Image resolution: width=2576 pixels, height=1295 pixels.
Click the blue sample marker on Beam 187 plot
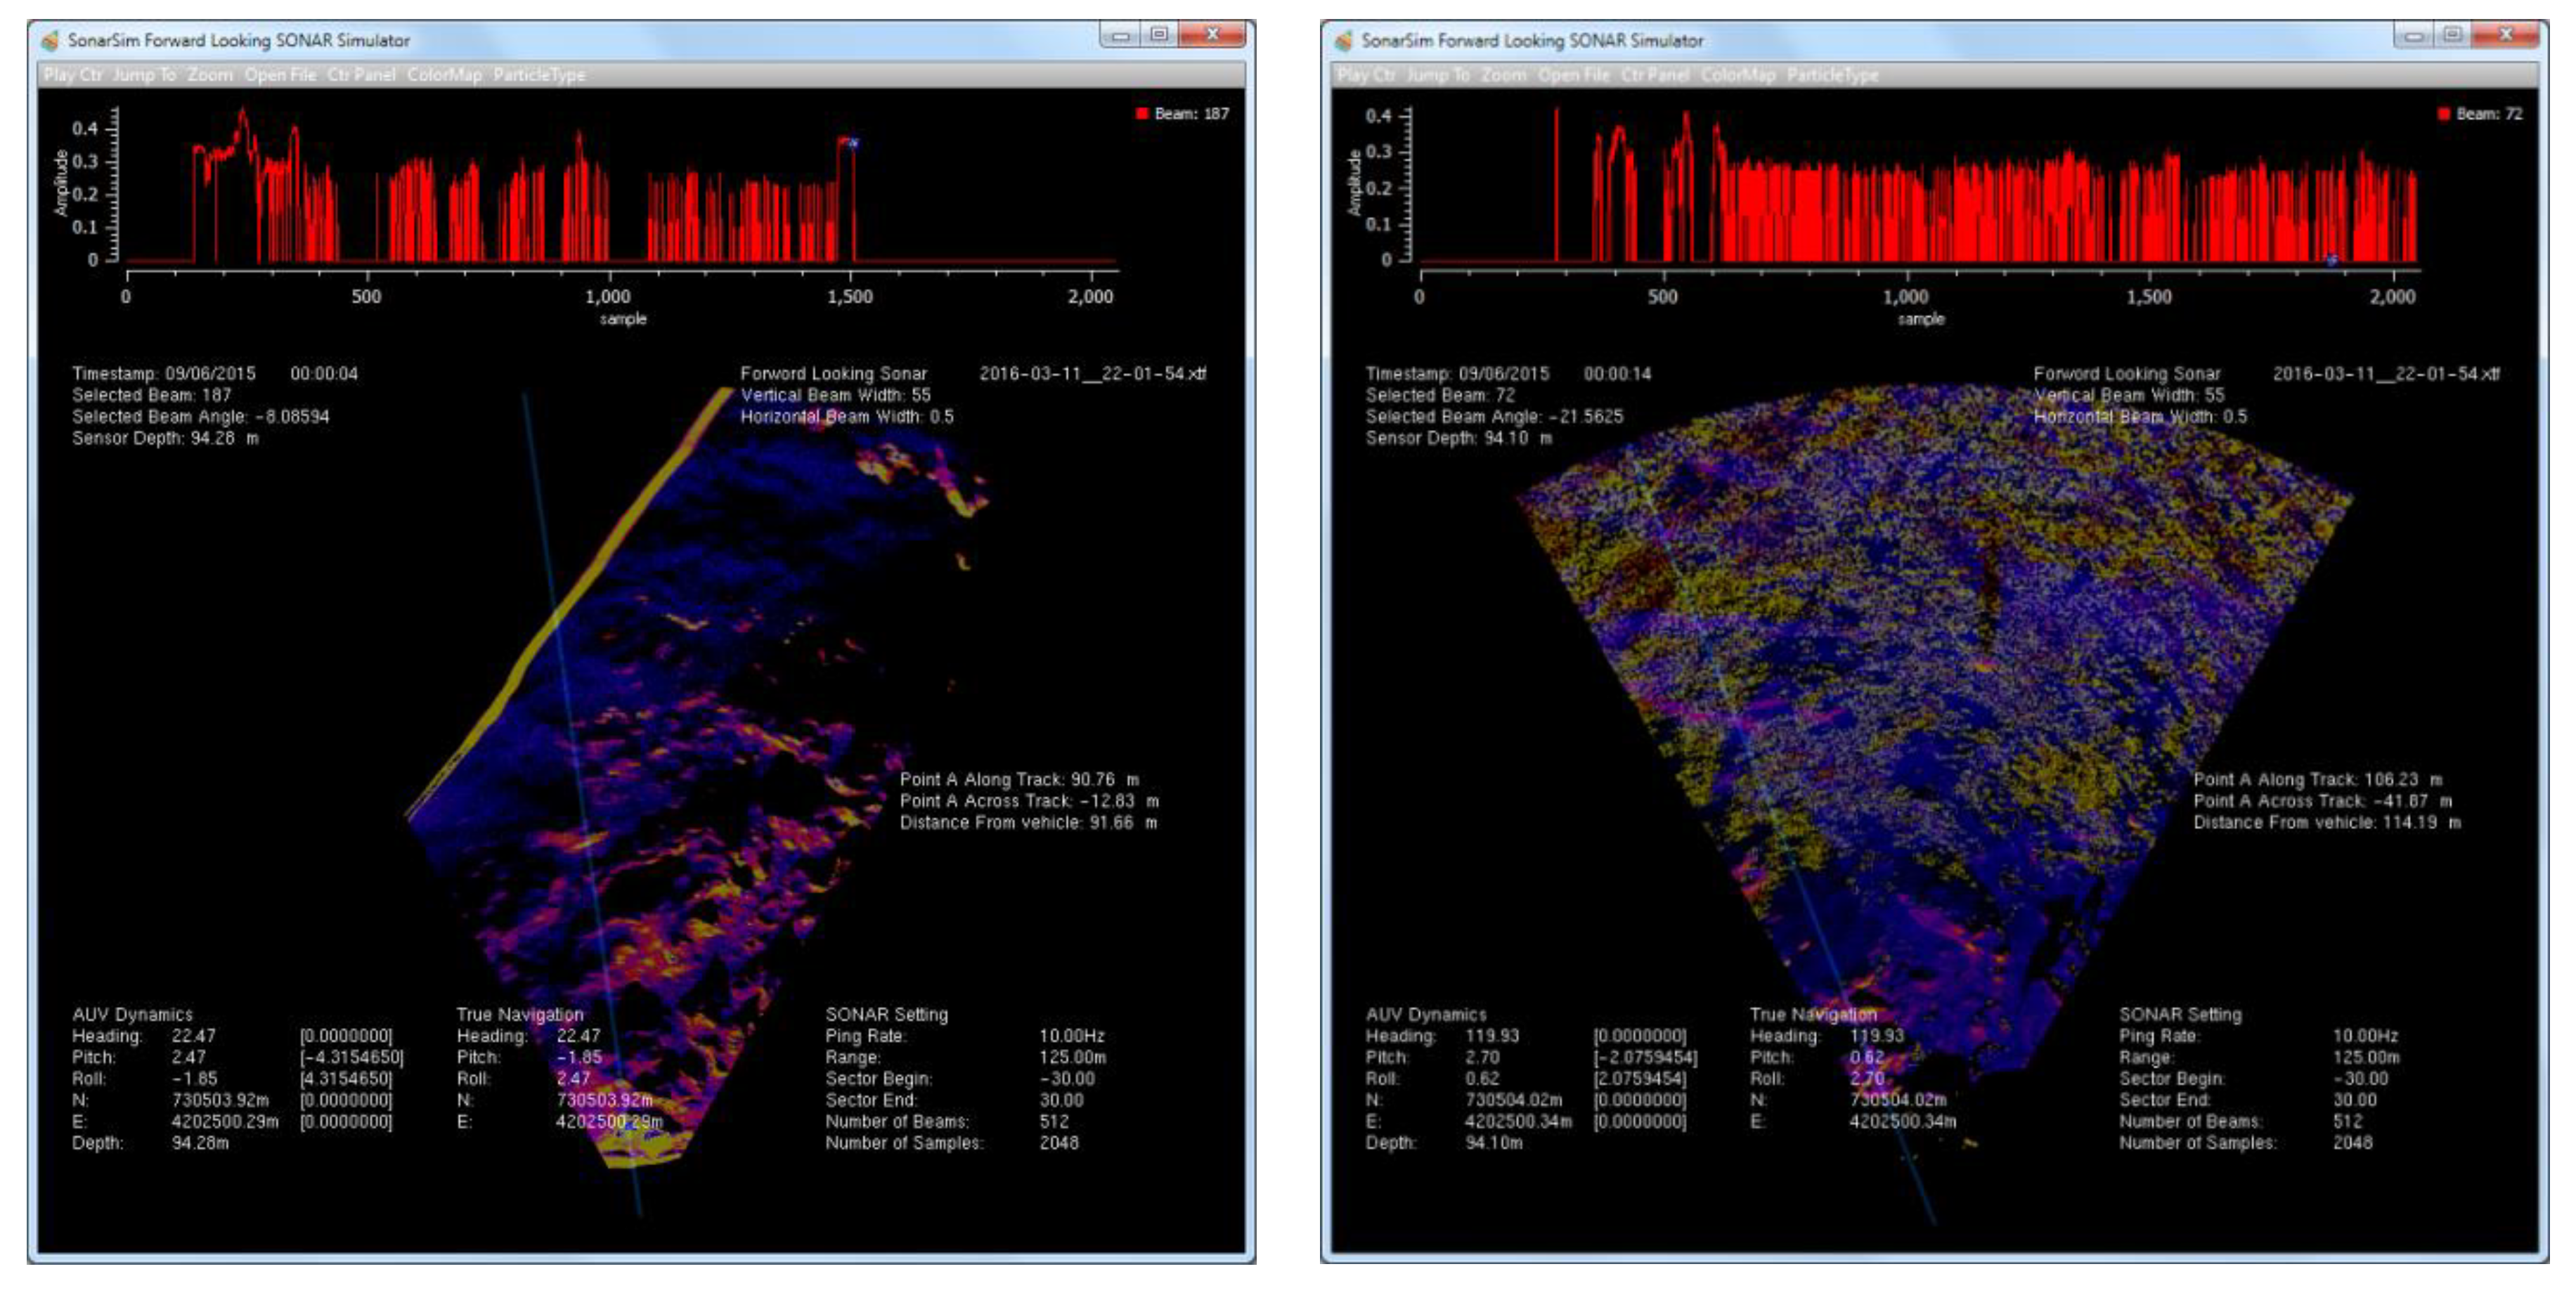(853, 143)
